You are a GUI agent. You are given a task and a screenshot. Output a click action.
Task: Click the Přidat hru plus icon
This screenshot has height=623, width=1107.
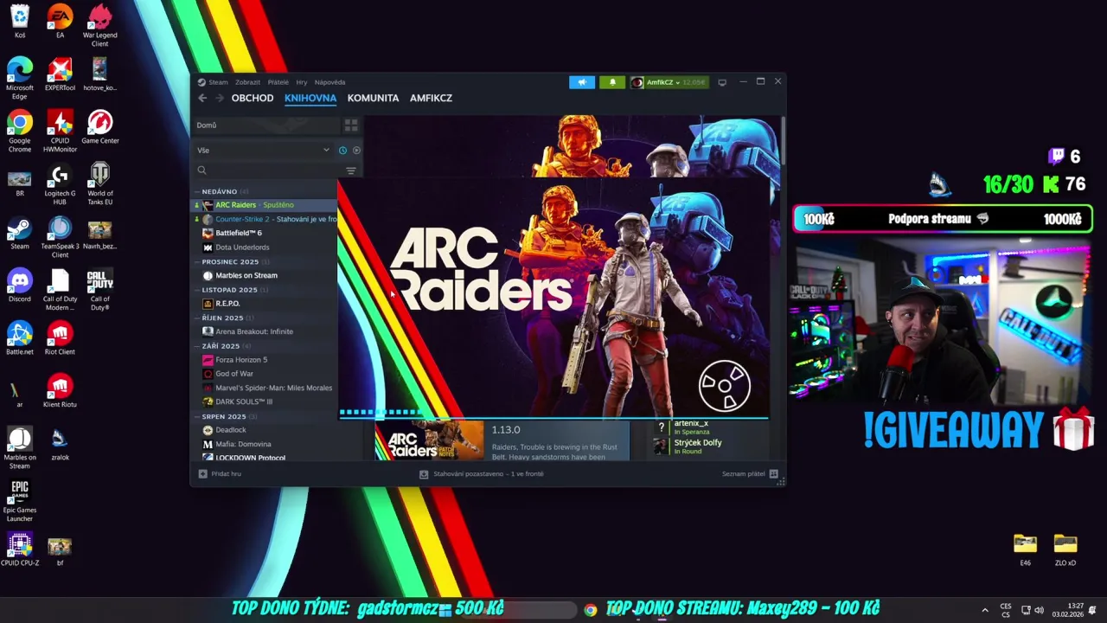[x=202, y=474]
